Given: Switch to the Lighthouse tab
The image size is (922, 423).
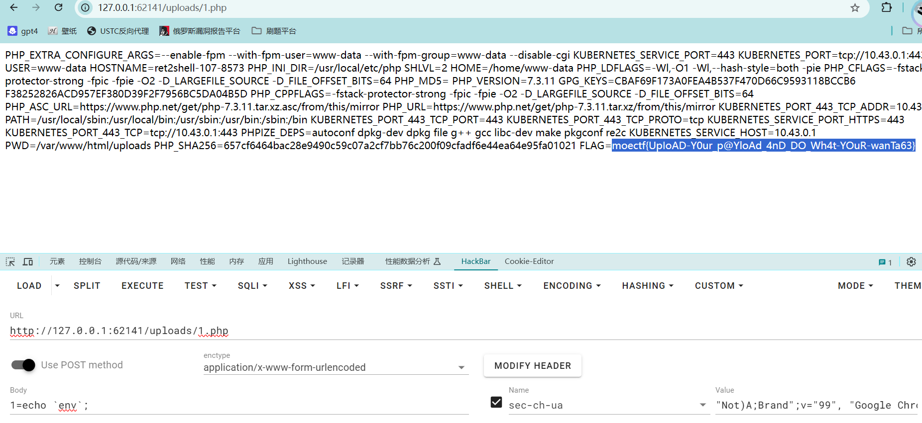Looking at the screenshot, I should click(x=307, y=261).
